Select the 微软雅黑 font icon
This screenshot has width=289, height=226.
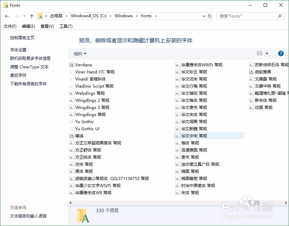point(251,72)
